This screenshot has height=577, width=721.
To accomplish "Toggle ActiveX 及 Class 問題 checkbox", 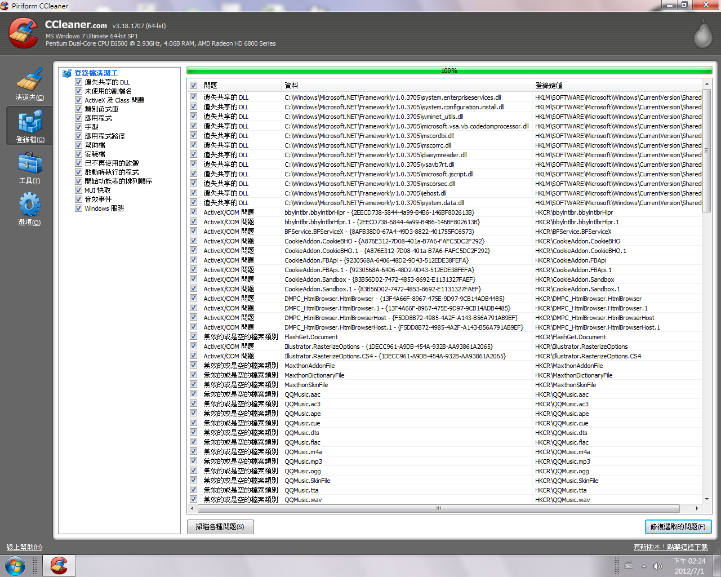I will 79,100.
